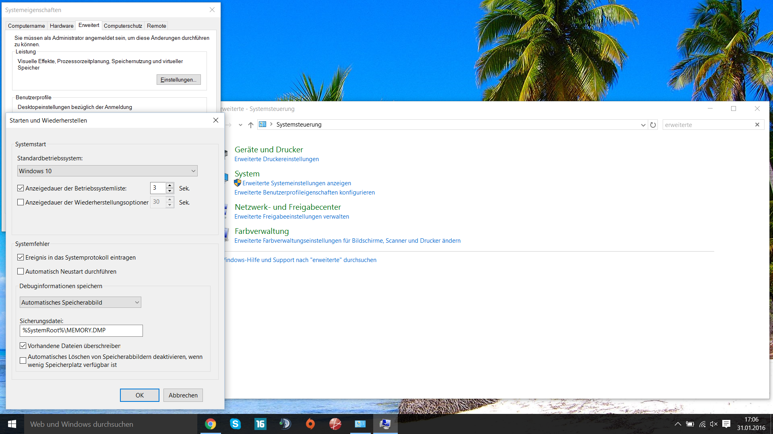773x434 pixels.
Task: Uncheck Anzeigedauer der Betriebssystemliste checkbox
Action: [x=21, y=188]
